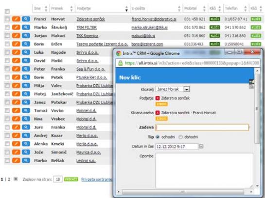Image resolution: width=265 pixels, height=198 pixels.
Task: Click the yellow button under Podjetje field
Action: click(x=161, y=104)
